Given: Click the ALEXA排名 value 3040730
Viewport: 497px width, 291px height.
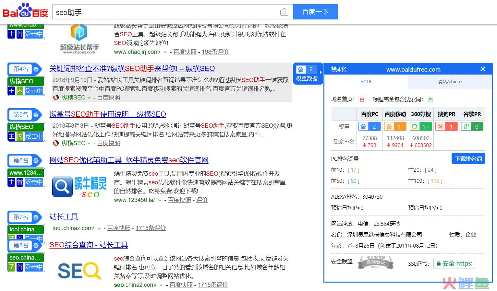Looking at the screenshot, I should (372, 197).
